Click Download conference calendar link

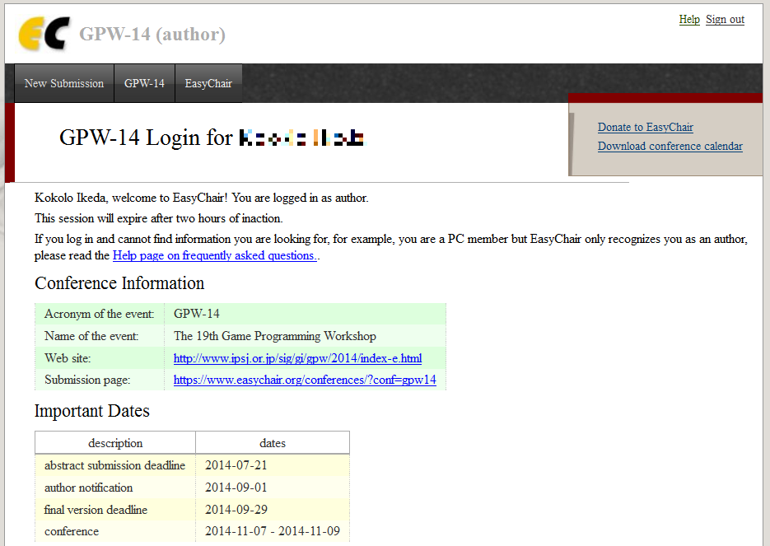coord(670,147)
